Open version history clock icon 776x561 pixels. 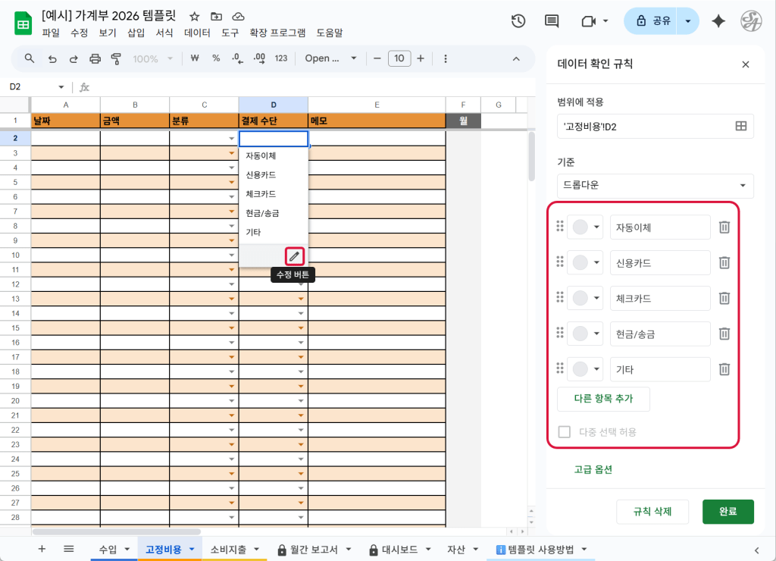[x=518, y=21]
